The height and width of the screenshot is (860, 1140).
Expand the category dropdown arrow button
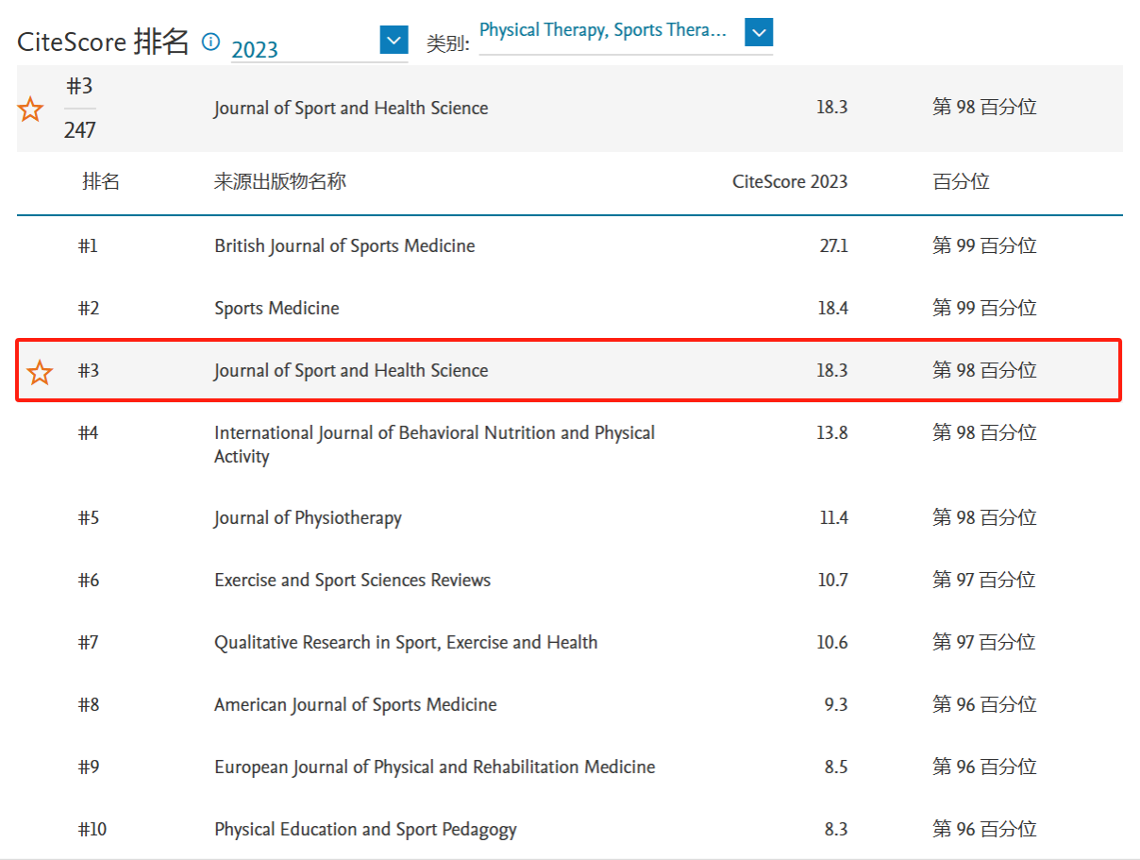coord(759,33)
